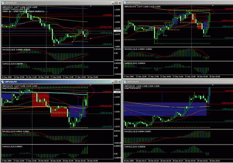
Task: Select the '1.6078 SUP' label in H1 chart
Action: (107, 44)
